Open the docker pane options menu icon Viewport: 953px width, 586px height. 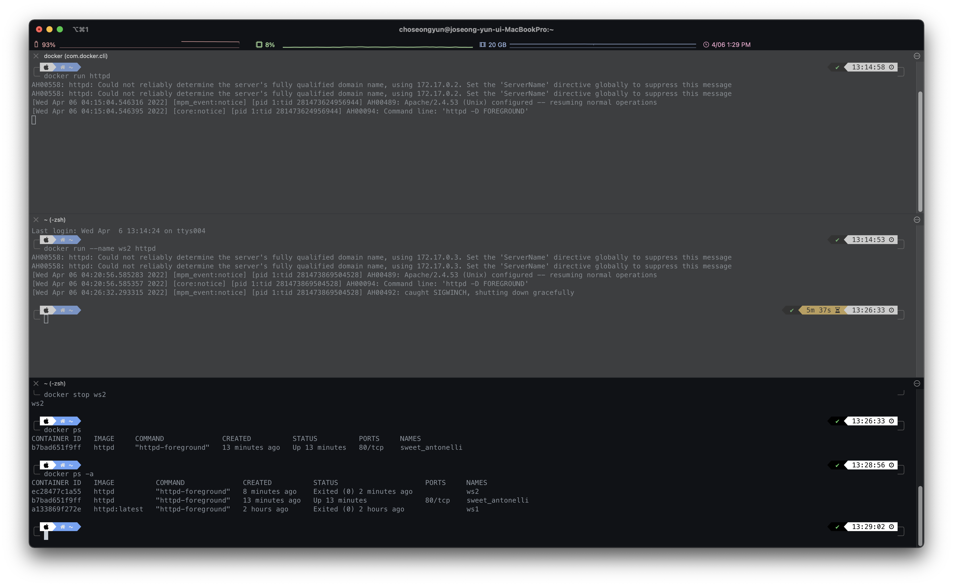pos(916,56)
